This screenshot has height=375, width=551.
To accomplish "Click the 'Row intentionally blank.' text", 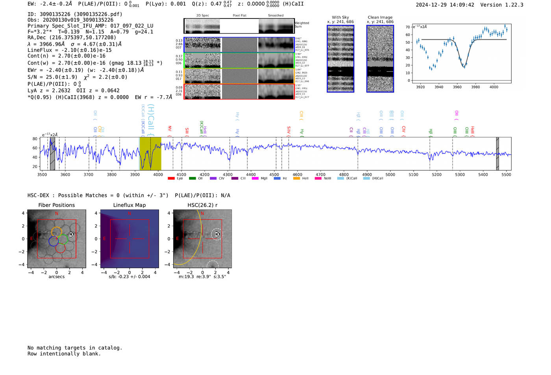I will (x=64, y=354).
